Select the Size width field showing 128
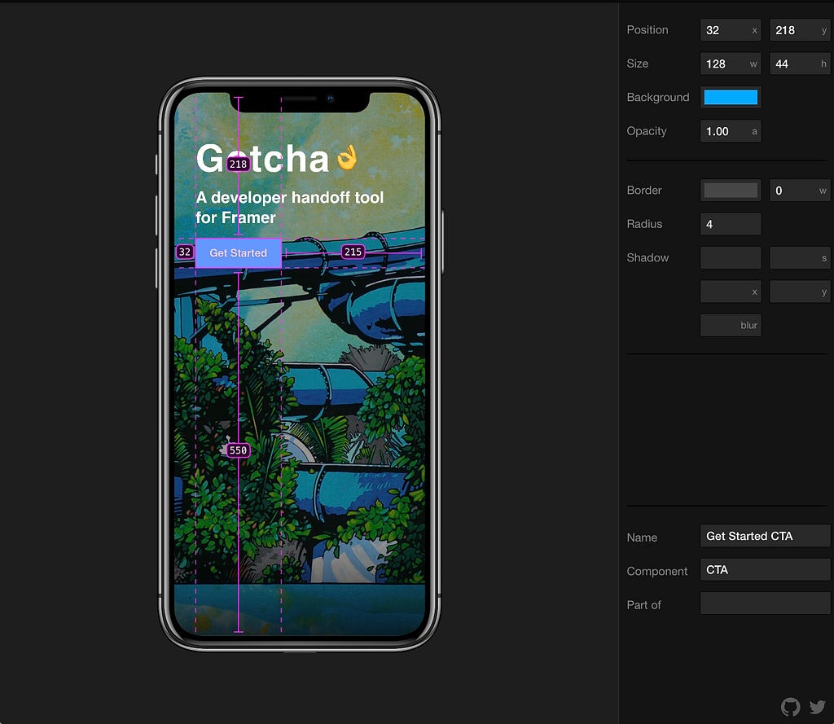 [731, 64]
